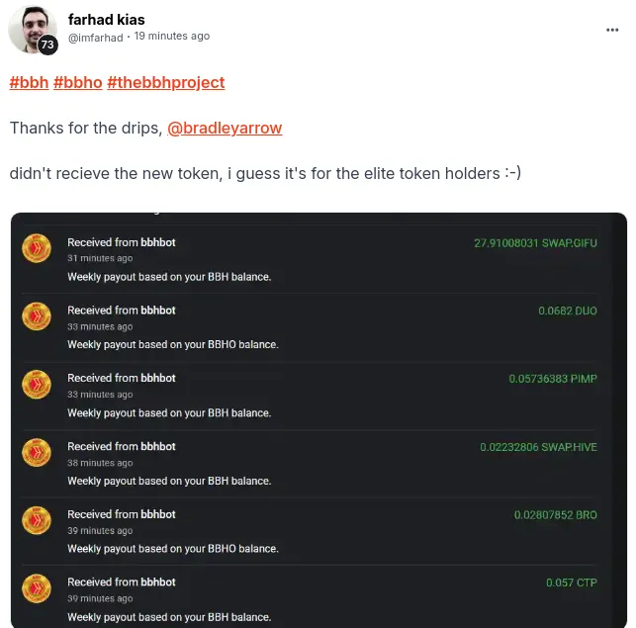Click bbhbot coin icon beside BRO payout
636x628 pixels.
(x=37, y=520)
